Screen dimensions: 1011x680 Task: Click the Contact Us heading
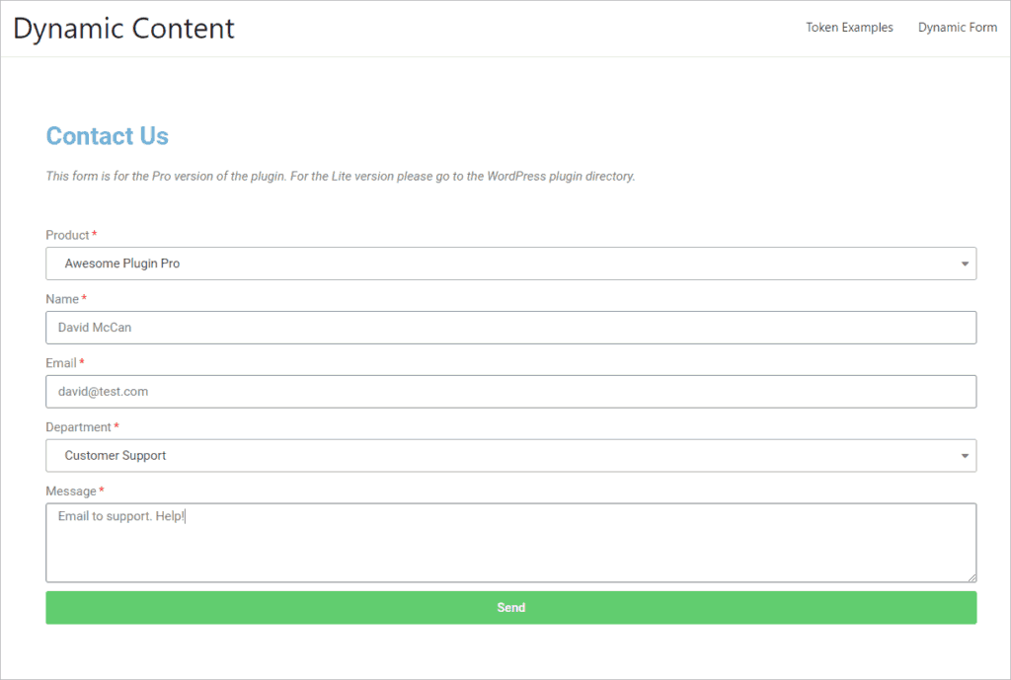[108, 136]
